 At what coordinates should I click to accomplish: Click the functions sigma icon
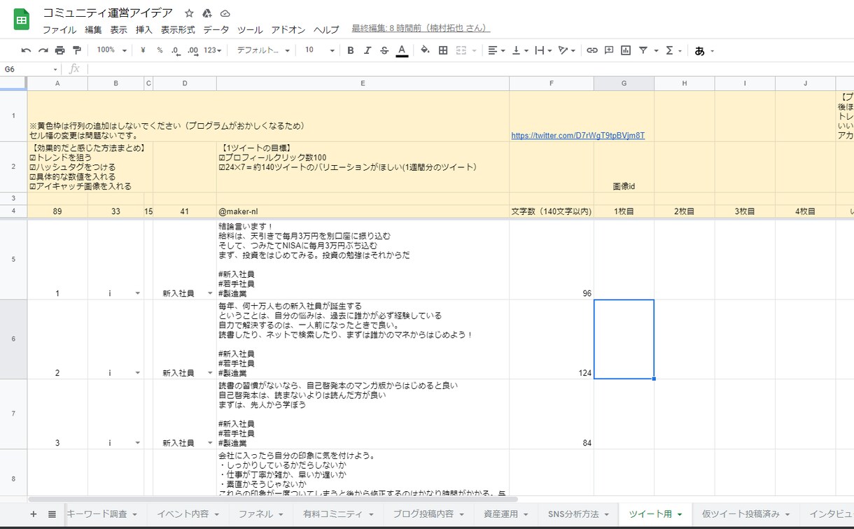click(669, 50)
